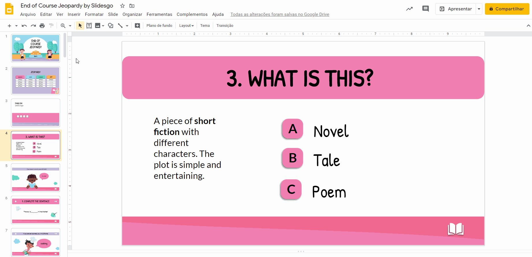Select the line tool
Image resolution: width=532 pixels, height=257 pixels.
(x=120, y=26)
